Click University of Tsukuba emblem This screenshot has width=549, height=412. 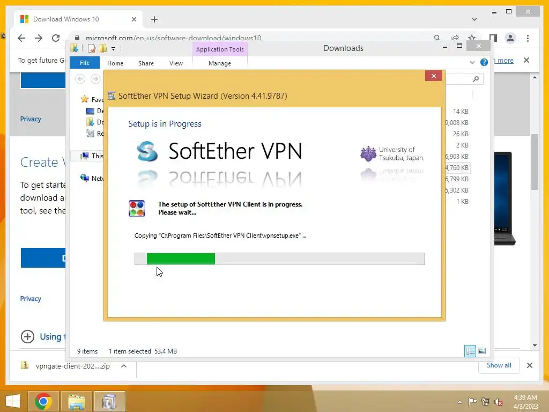368,154
